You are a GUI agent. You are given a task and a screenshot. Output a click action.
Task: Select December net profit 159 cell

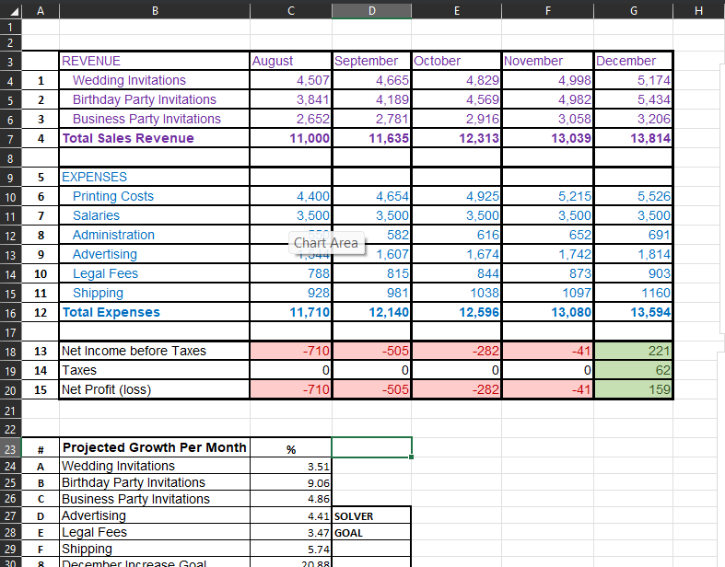pos(634,390)
